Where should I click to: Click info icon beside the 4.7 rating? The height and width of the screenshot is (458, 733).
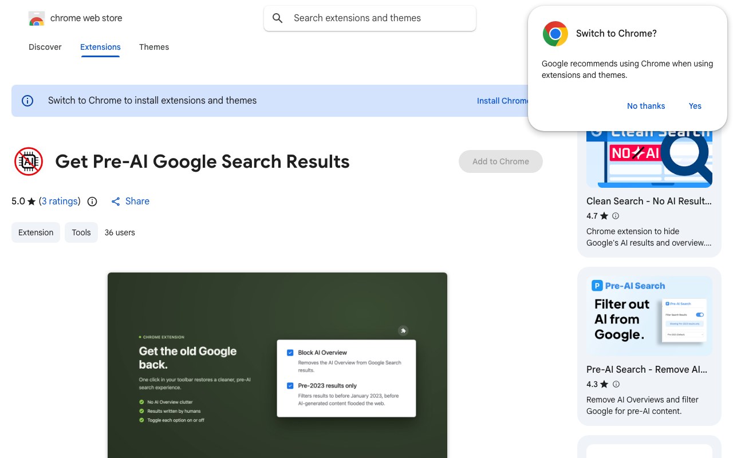pyautogui.click(x=616, y=216)
